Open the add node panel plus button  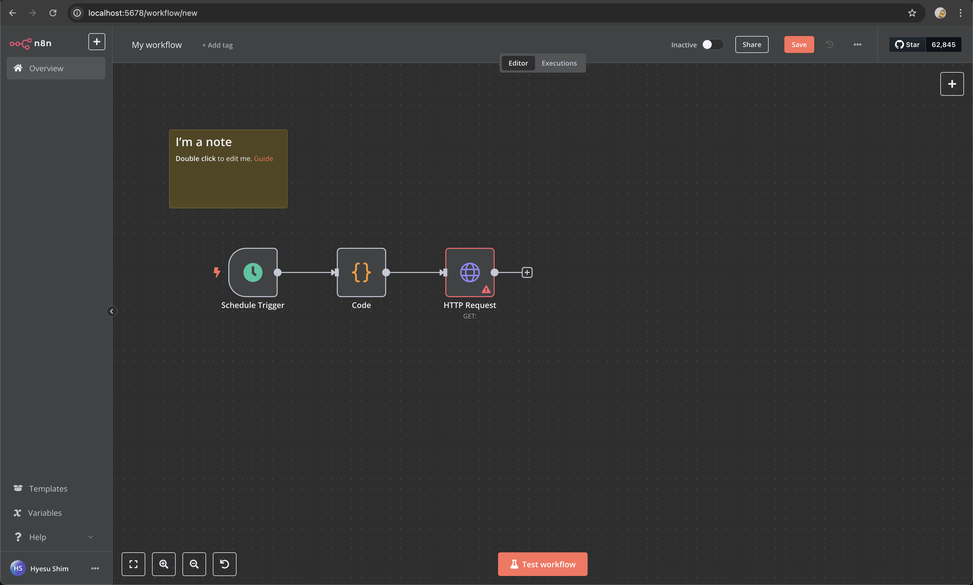coord(952,84)
